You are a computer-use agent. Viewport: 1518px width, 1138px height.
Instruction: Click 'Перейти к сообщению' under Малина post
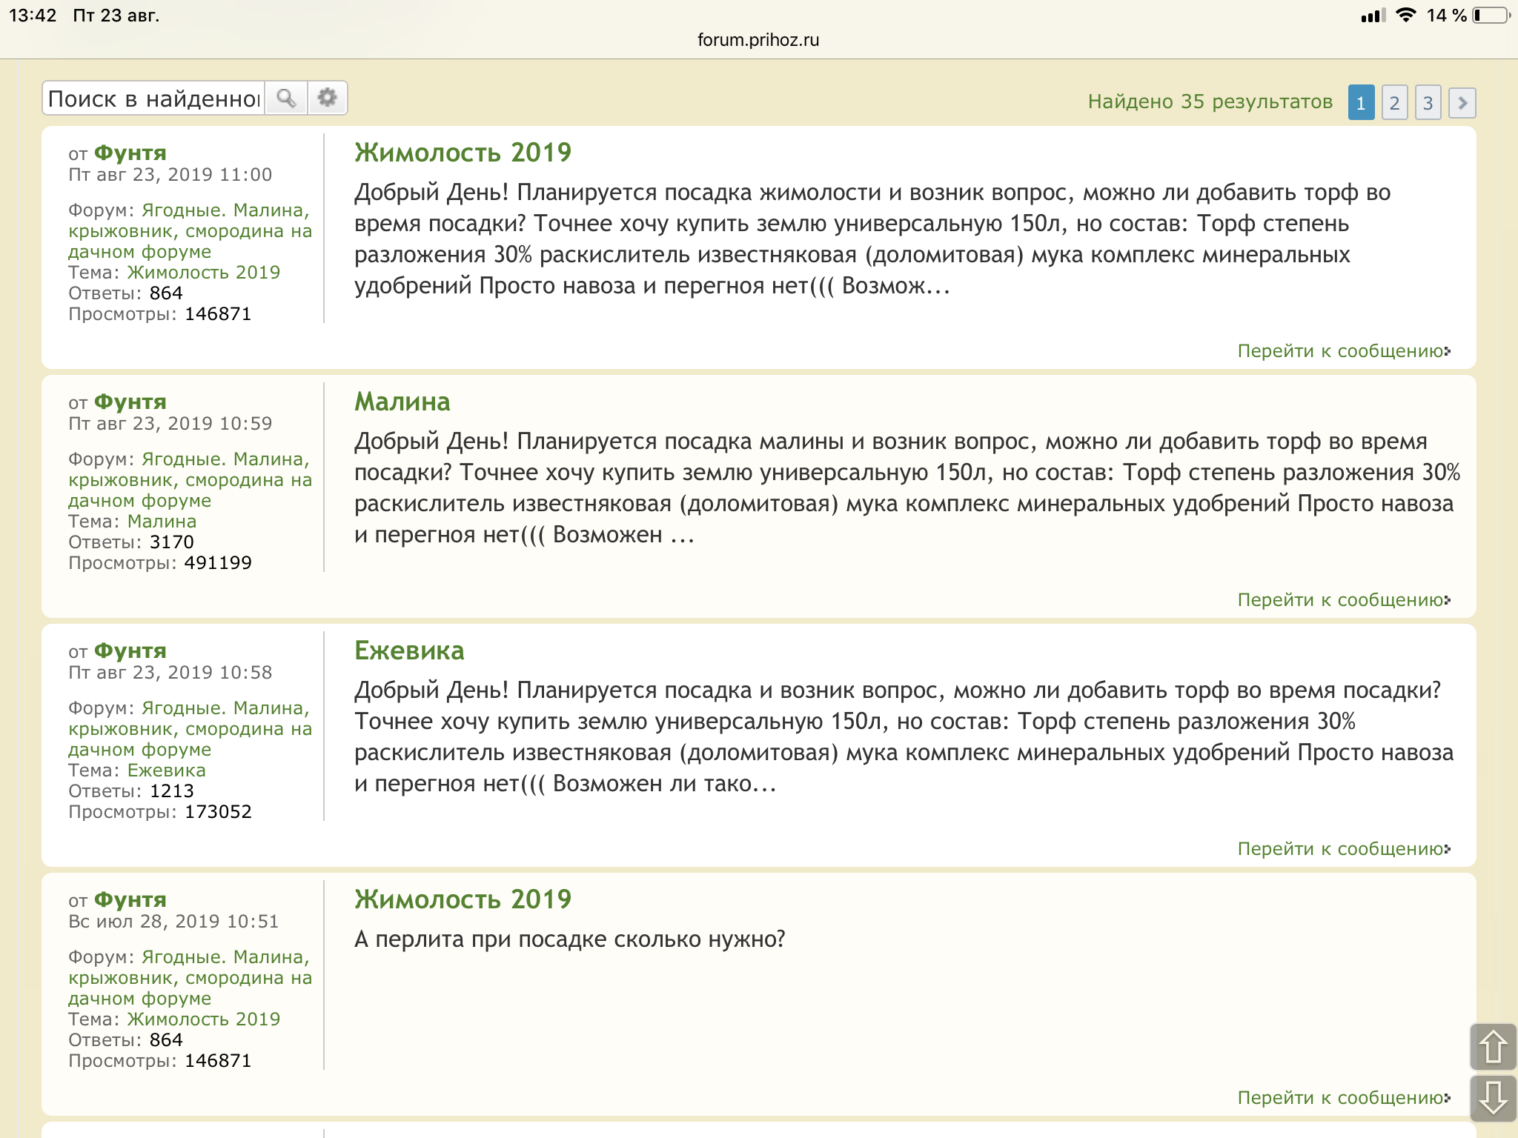tap(1343, 600)
